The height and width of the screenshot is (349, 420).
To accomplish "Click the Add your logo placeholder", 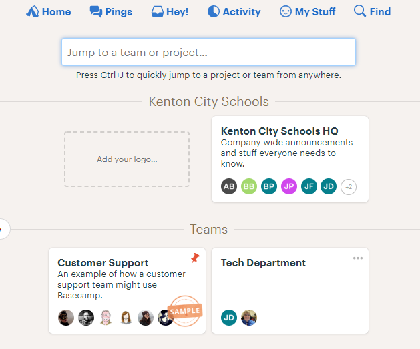I will [x=127, y=159].
